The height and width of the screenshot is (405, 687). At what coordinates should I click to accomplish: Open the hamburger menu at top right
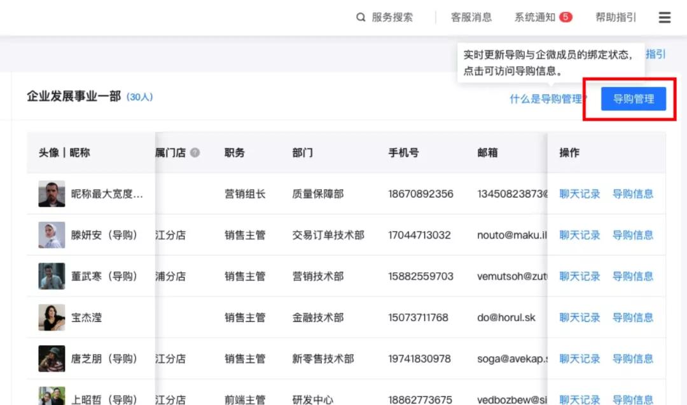tap(664, 17)
